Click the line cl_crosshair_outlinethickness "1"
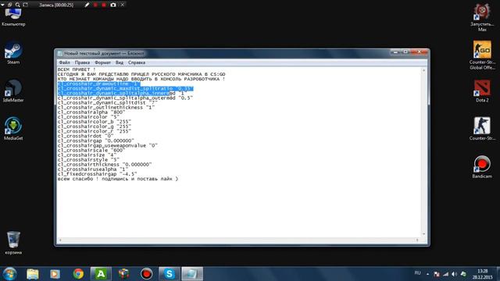This screenshot has height=281, width=500. 106,108
